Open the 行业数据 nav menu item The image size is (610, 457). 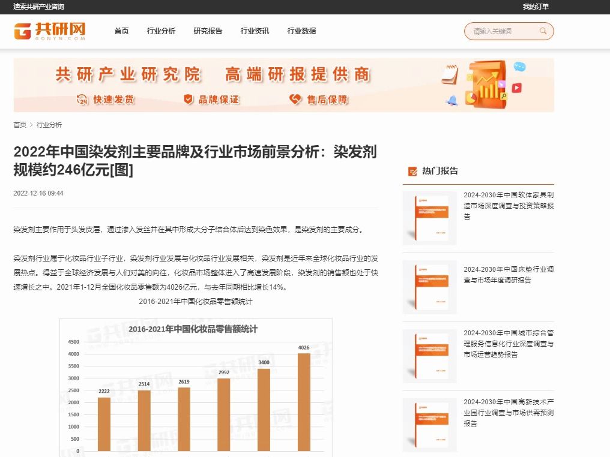[x=301, y=31]
